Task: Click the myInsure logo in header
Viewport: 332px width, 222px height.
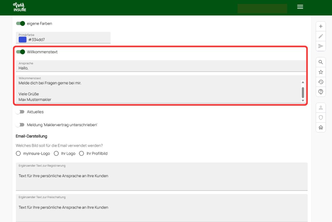Action: click(19, 7)
